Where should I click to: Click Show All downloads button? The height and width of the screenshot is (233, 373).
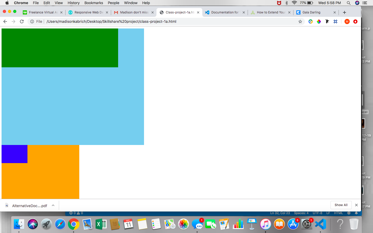point(341,205)
